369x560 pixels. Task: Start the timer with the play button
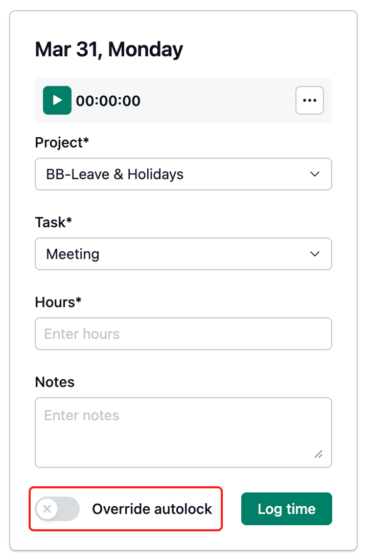point(57,100)
